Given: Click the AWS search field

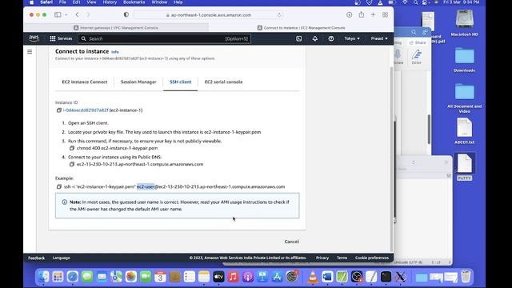Looking at the screenshot, I should tap(164, 38).
